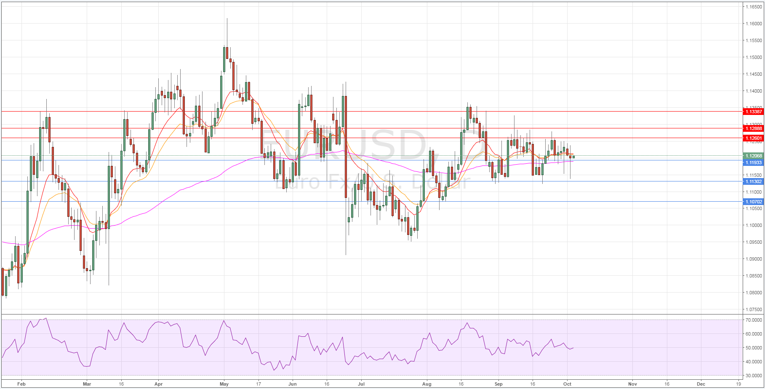
Task: Select the Dec date axis label
Action: [x=701, y=384]
